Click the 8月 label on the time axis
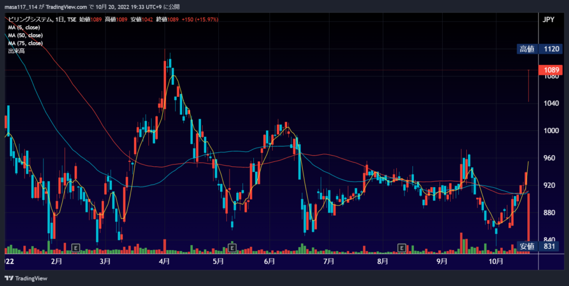This screenshot has height=286, width=569. 382,262
